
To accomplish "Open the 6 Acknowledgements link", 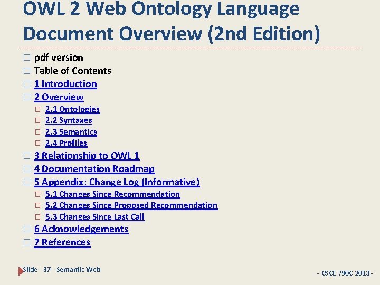I will click(81, 229).
